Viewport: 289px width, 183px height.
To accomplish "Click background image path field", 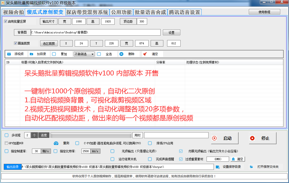I will pos(96,32).
